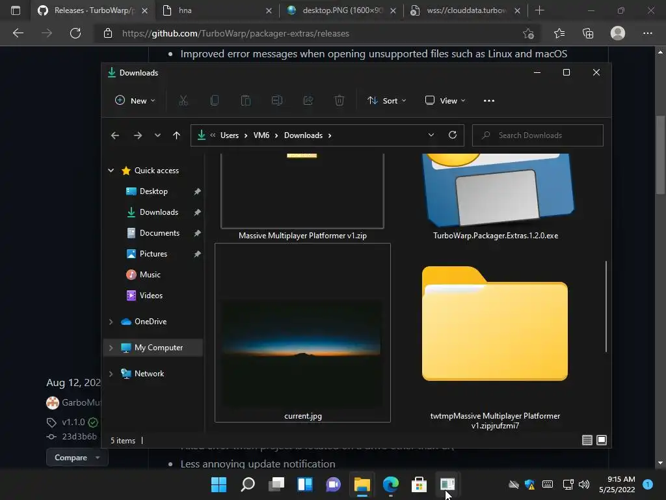Select Massive Multiplayer Platformer v1.zip file
The width and height of the screenshot is (666, 500).
(302, 197)
